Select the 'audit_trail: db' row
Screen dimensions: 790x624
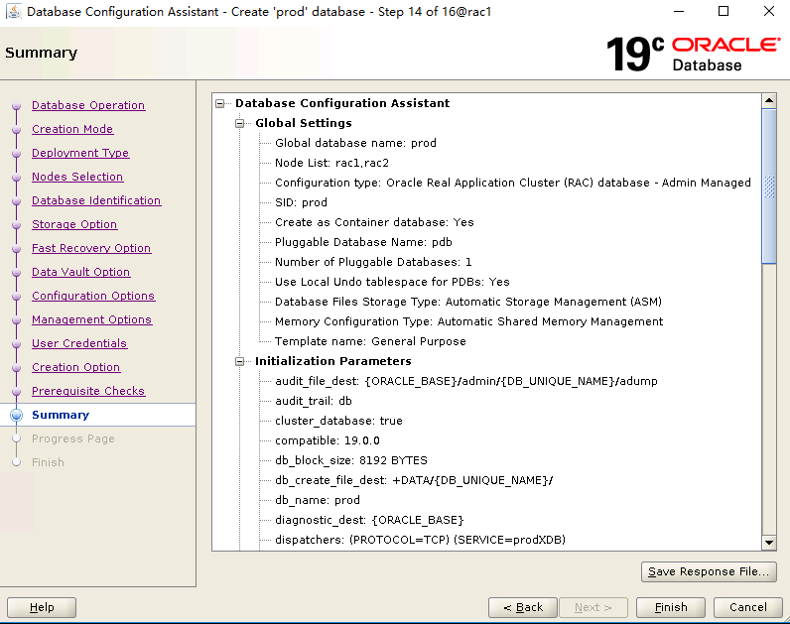314,401
